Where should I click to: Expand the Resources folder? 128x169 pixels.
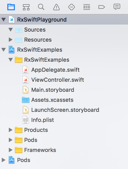coord(11,40)
